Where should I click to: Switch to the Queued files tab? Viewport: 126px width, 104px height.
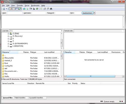tap(8, 98)
